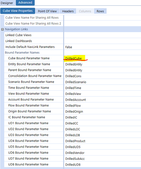
Task: Select the Advanced tab
Action: pos(25,2)
